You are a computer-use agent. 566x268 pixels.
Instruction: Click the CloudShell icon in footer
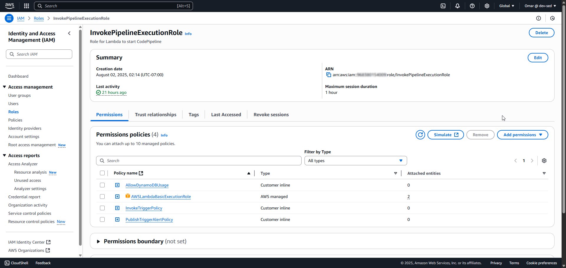click(x=7, y=263)
